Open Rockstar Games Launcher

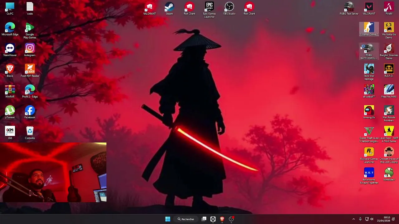tap(369, 156)
